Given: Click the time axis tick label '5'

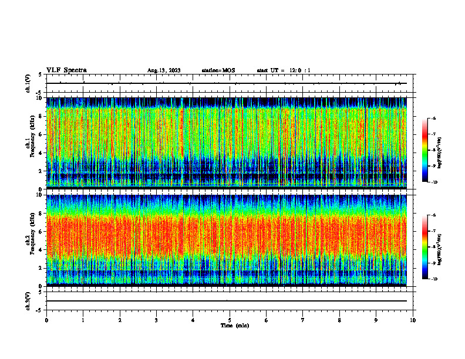Looking at the screenshot, I should (x=230, y=320).
